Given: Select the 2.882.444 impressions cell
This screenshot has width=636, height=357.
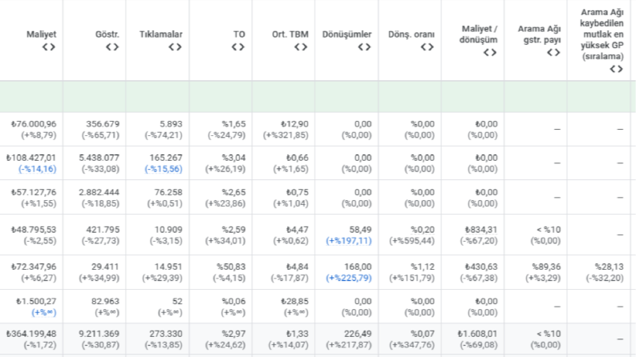Looking at the screenshot, I should tap(99, 192).
